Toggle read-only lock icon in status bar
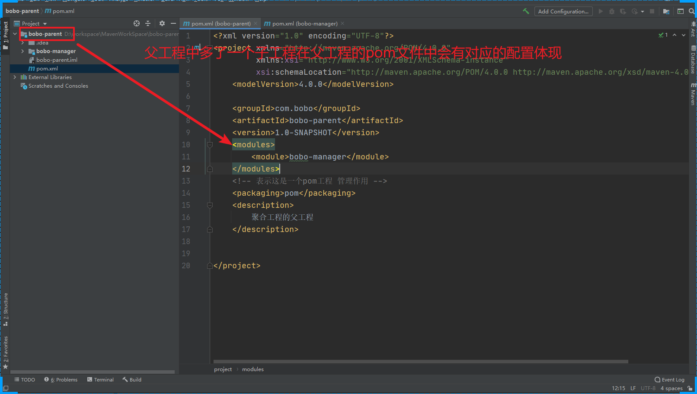The height and width of the screenshot is (394, 697). 690,388
